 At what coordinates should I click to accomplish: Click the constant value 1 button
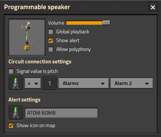50,84
